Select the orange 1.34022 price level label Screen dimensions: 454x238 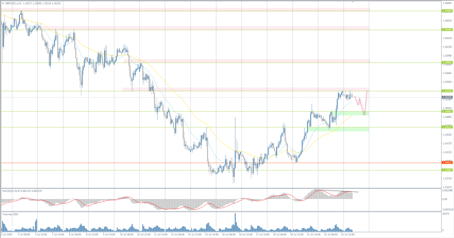coord(447,163)
